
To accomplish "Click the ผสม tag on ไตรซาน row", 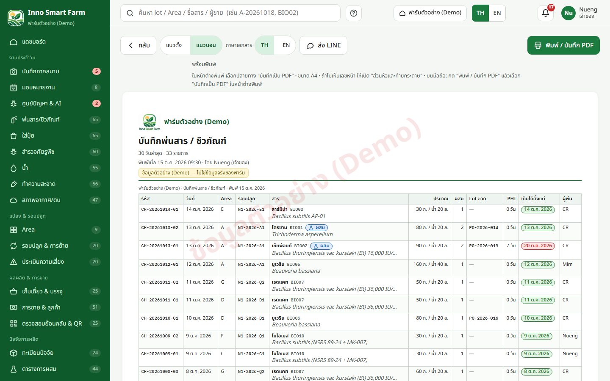I will pos(317,228).
